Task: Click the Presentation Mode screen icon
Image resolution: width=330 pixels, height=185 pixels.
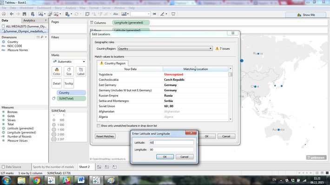Action: tap(173, 14)
